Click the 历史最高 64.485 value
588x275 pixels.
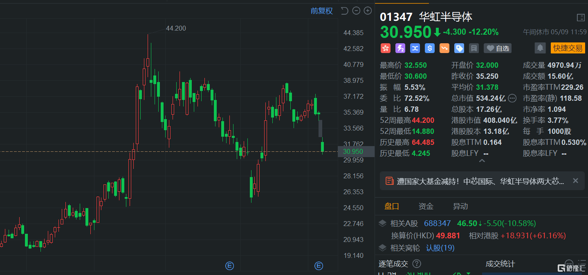point(423,142)
